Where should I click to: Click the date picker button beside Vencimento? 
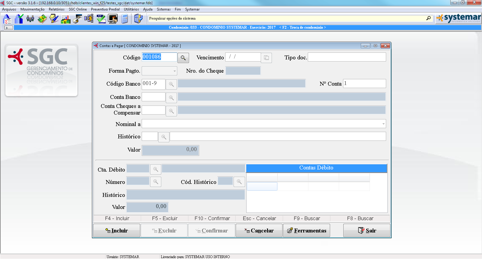pyautogui.click(x=266, y=58)
